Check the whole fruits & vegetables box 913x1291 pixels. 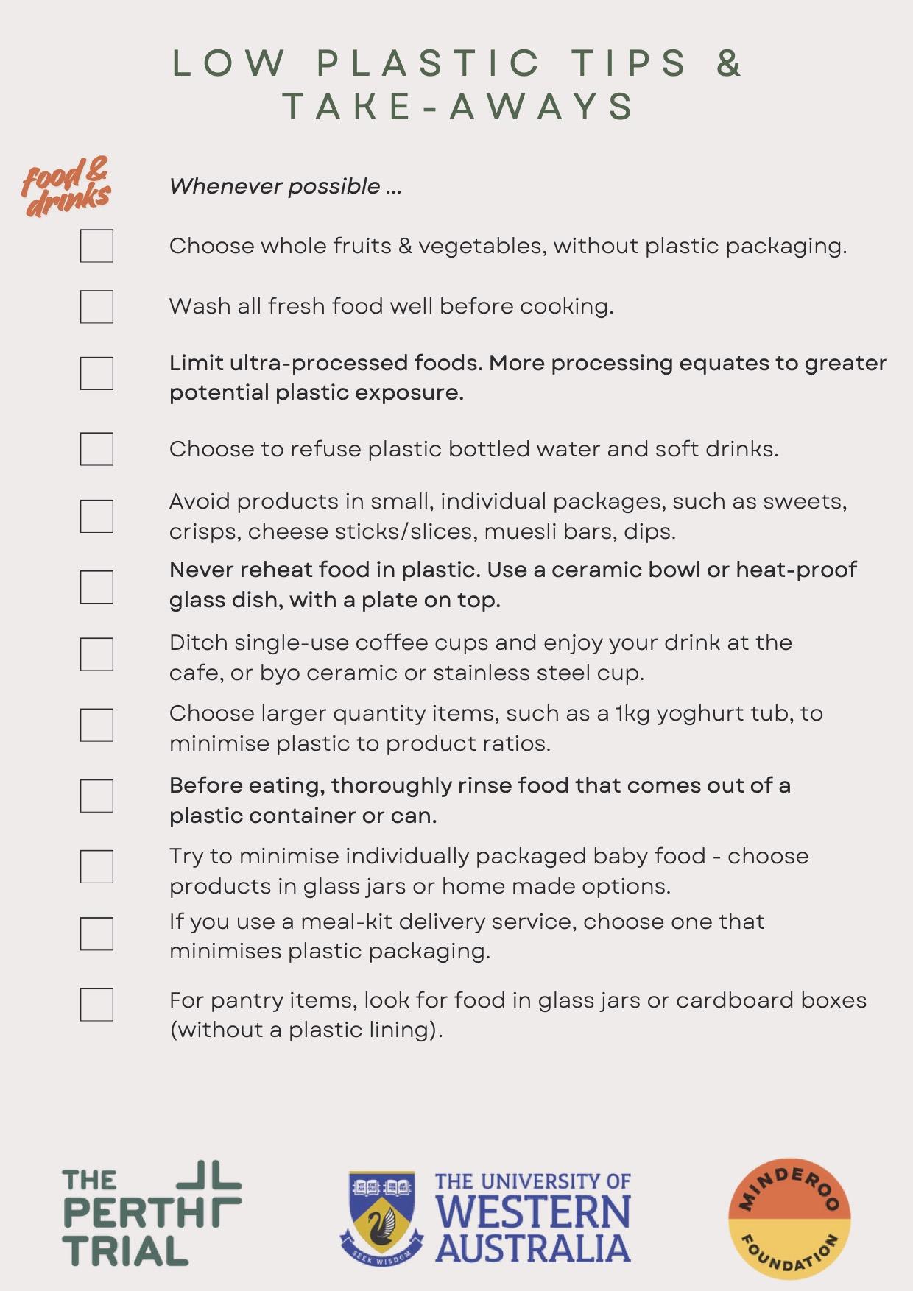tap(96, 246)
